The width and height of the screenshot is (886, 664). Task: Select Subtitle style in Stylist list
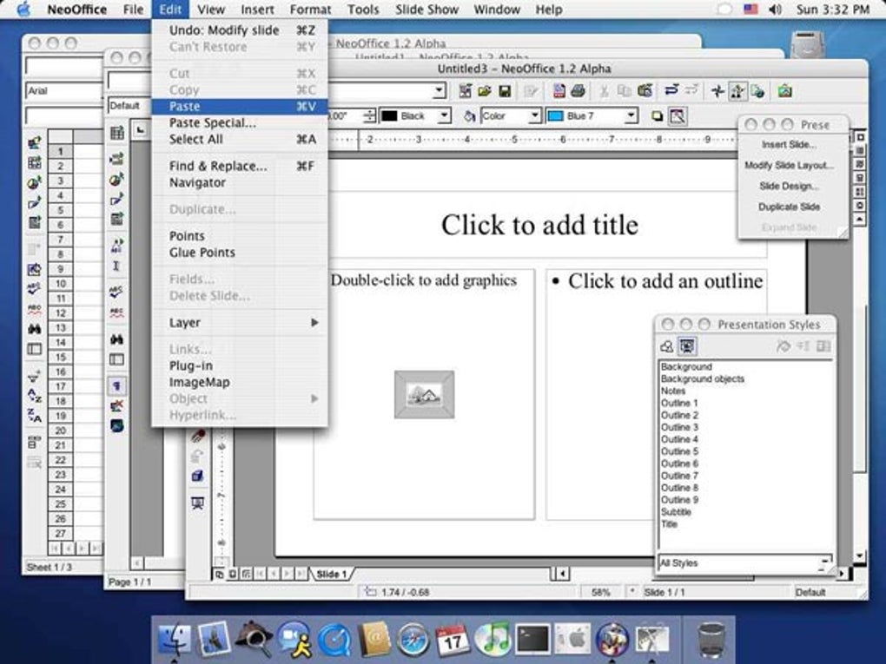point(676,512)
